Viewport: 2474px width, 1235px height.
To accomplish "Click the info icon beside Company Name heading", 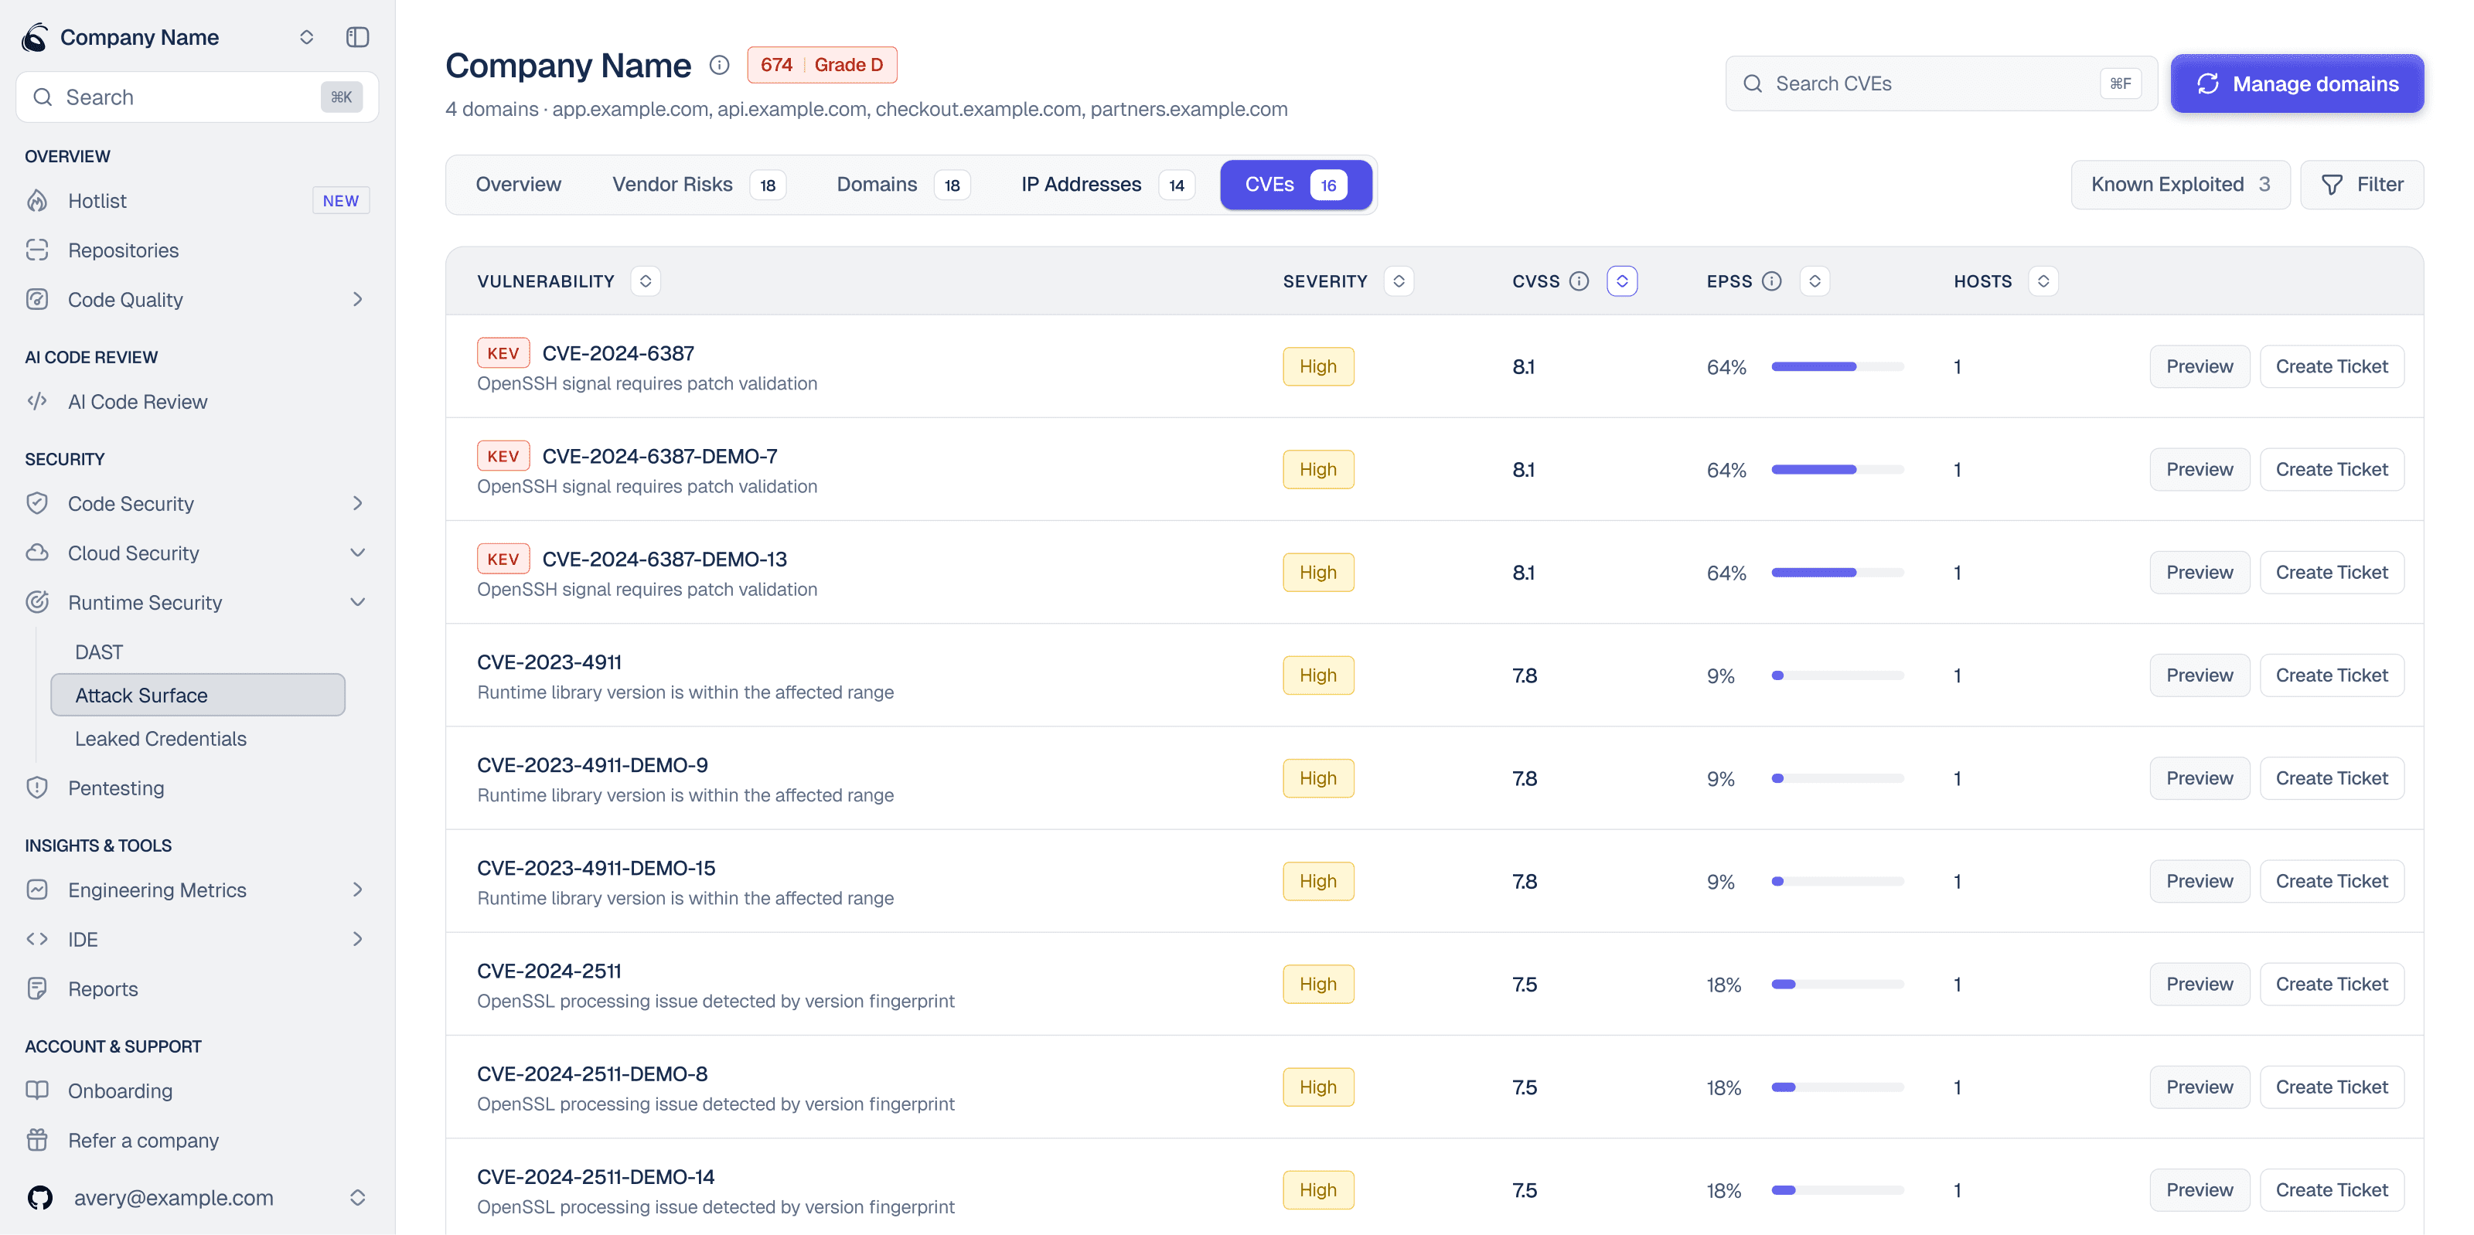I will pos(719,65).
